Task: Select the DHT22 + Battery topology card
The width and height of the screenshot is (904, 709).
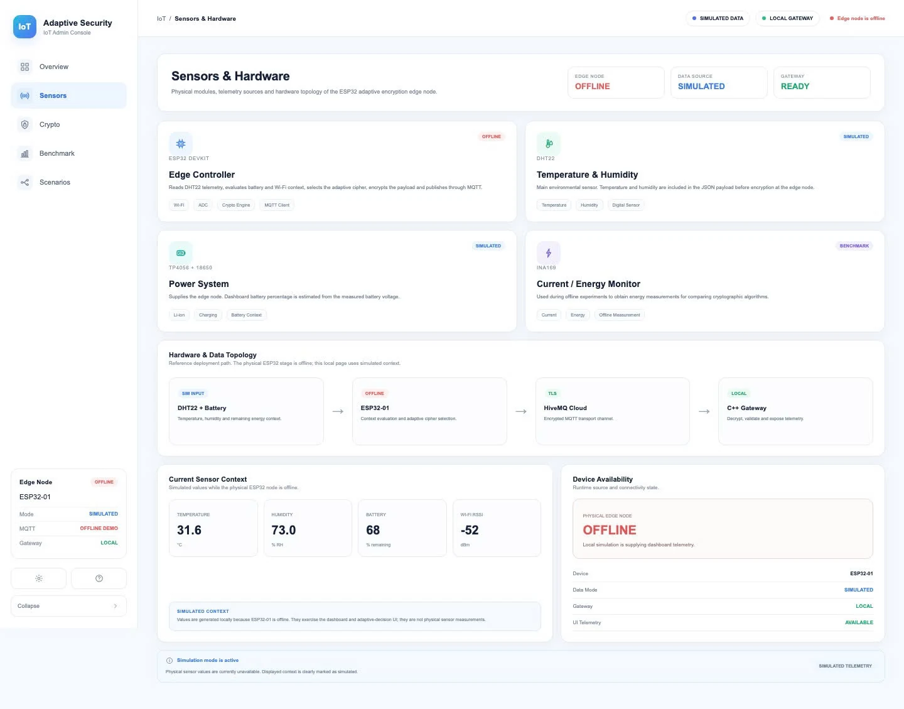Action: 246,411
